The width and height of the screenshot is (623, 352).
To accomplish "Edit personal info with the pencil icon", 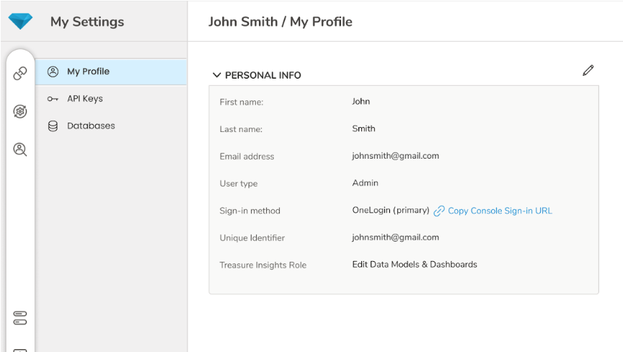I will coord(588,71).
